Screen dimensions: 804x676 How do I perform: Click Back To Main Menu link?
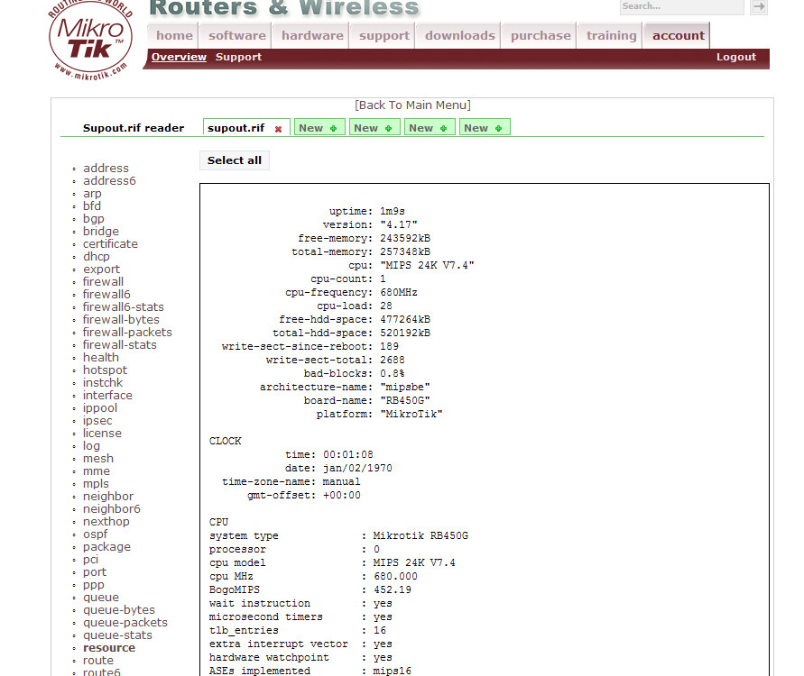coord(412,105)
